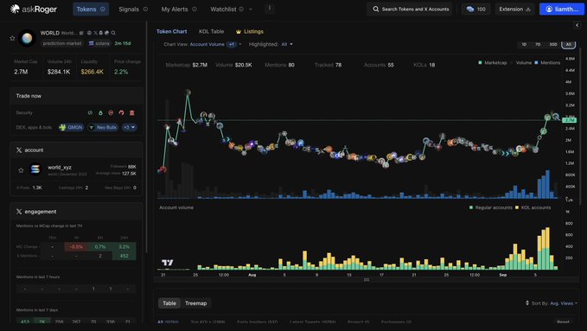587x331 pixels.
Task: Click the prediction-market tag
Action: [62, 43]
